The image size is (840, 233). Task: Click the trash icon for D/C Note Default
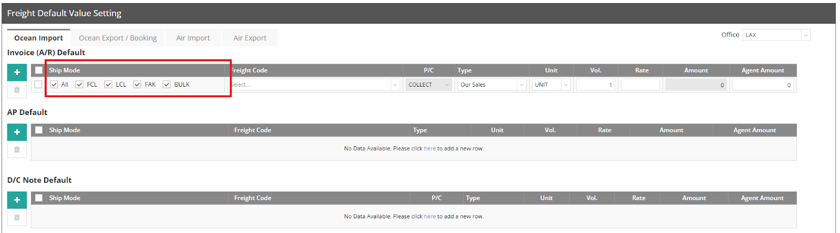17,217
